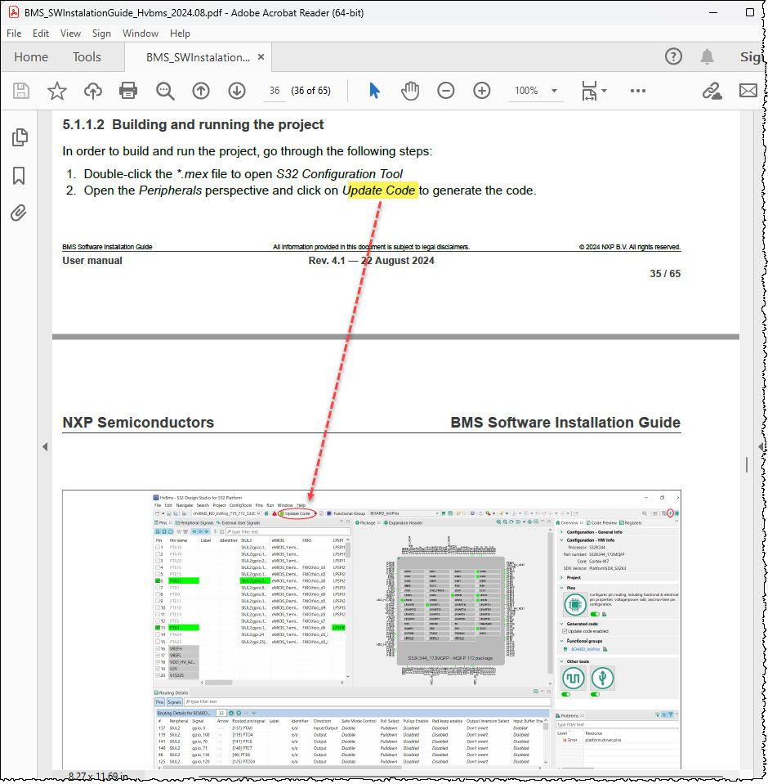Image resolution: width=768 pixels, height=784 pixels.
Task: Print the current PDF document
Action: pyautogui.click(x=128, y=91)
